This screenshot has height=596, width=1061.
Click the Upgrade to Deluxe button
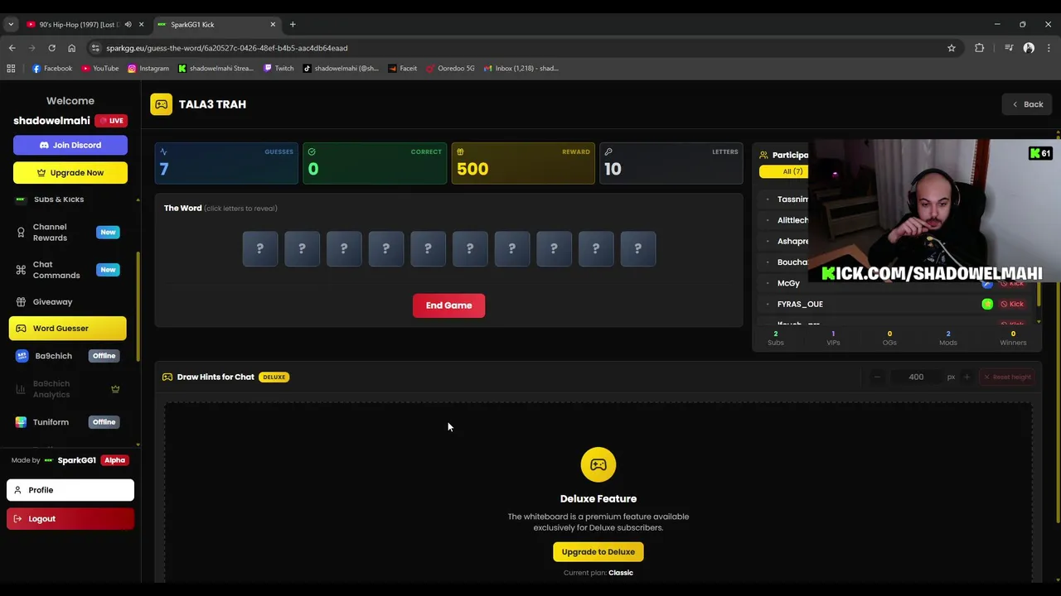598,552
